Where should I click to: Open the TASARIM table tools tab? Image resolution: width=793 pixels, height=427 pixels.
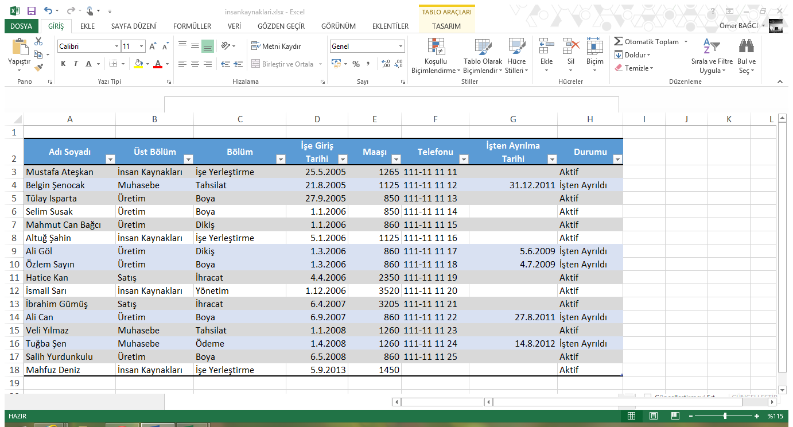[x=446, y=26]
